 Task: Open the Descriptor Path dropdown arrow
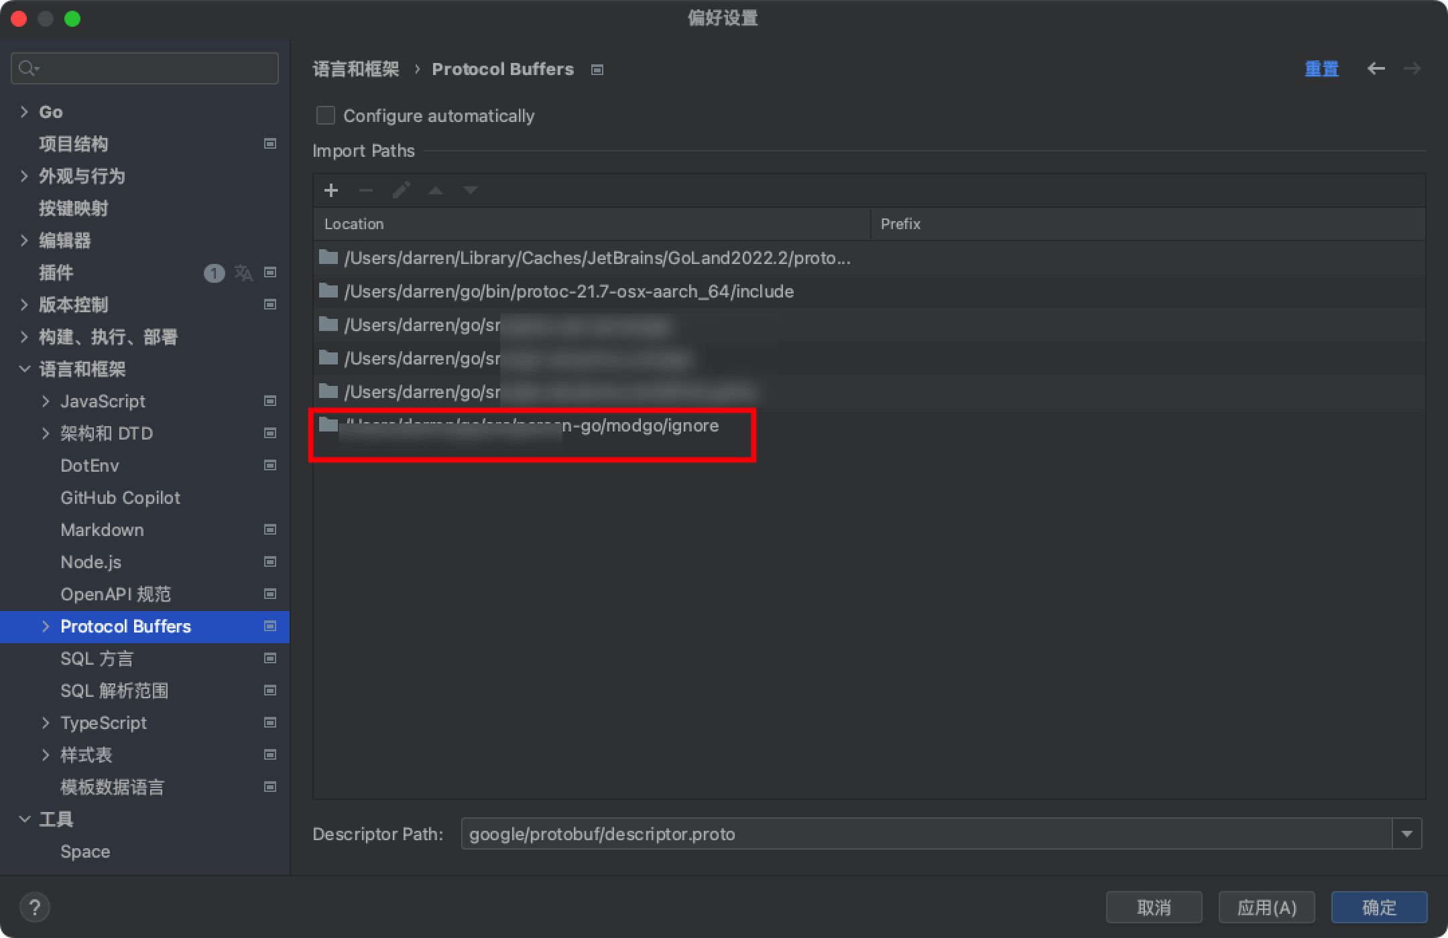point(1406,834)
